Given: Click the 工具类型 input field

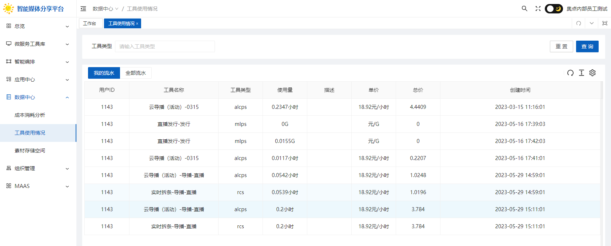Looking at the screenshot, I should [165, 46].
